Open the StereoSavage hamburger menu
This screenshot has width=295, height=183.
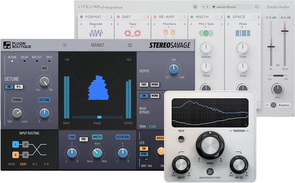point(65,45)
